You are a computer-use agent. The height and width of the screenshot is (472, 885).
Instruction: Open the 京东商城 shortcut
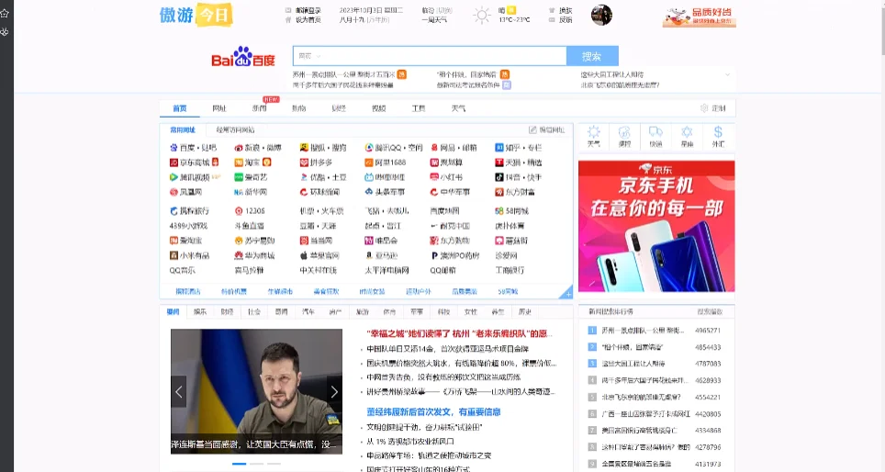194,163
